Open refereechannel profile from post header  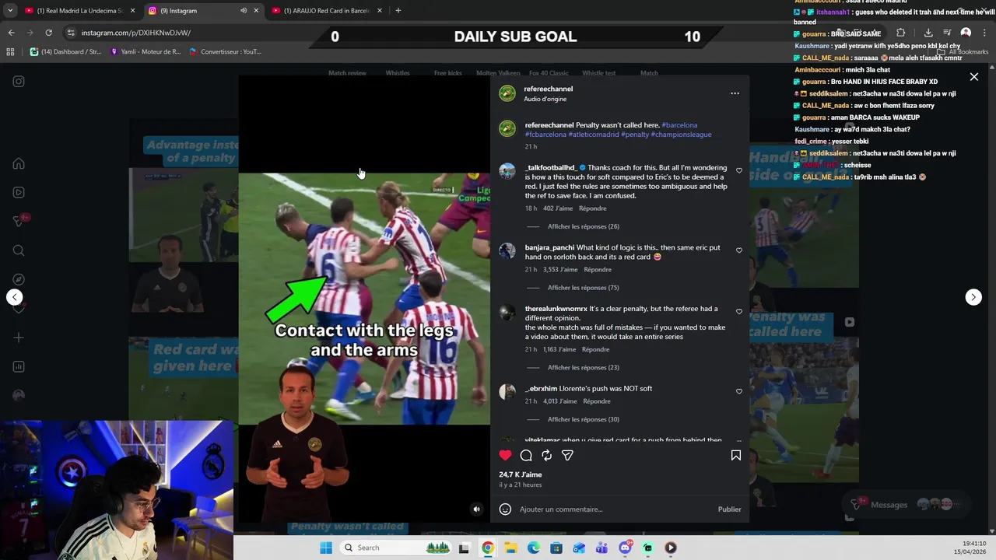click(x=548, y=89)
